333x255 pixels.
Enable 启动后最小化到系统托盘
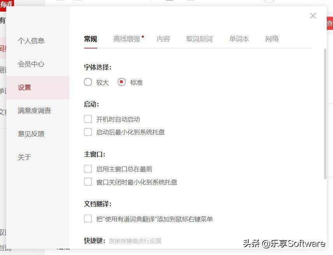(x=88, y=132)
